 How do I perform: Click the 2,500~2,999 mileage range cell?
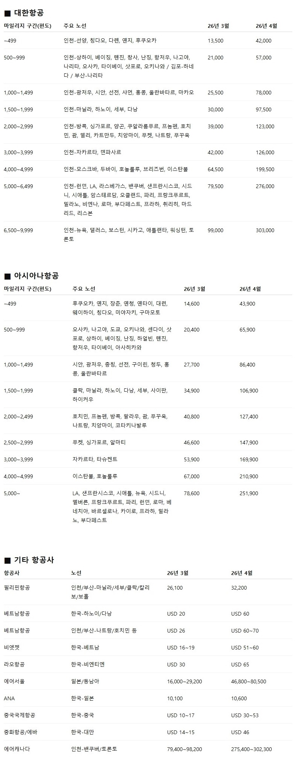pos(18,443)
